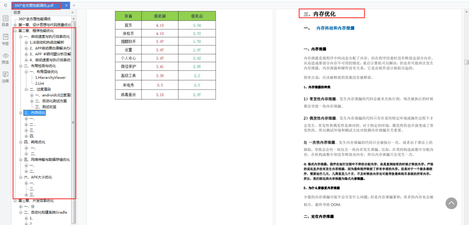Go to 五、网络传输与数据存储优化 entry
This screenshot has height=225, width=469.
tap(47, 160)
